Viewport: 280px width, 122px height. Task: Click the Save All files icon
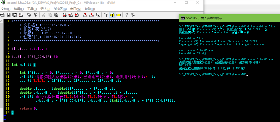(14, 15)
